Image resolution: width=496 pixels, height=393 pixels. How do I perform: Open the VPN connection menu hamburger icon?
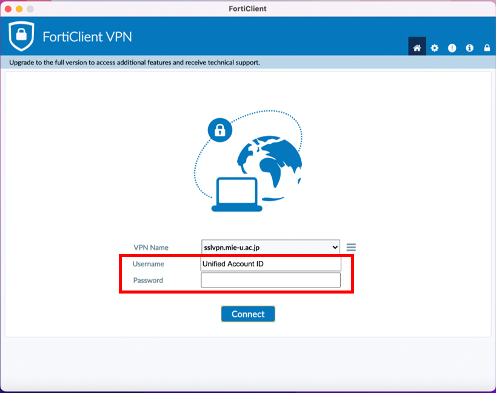click(351, 247)
